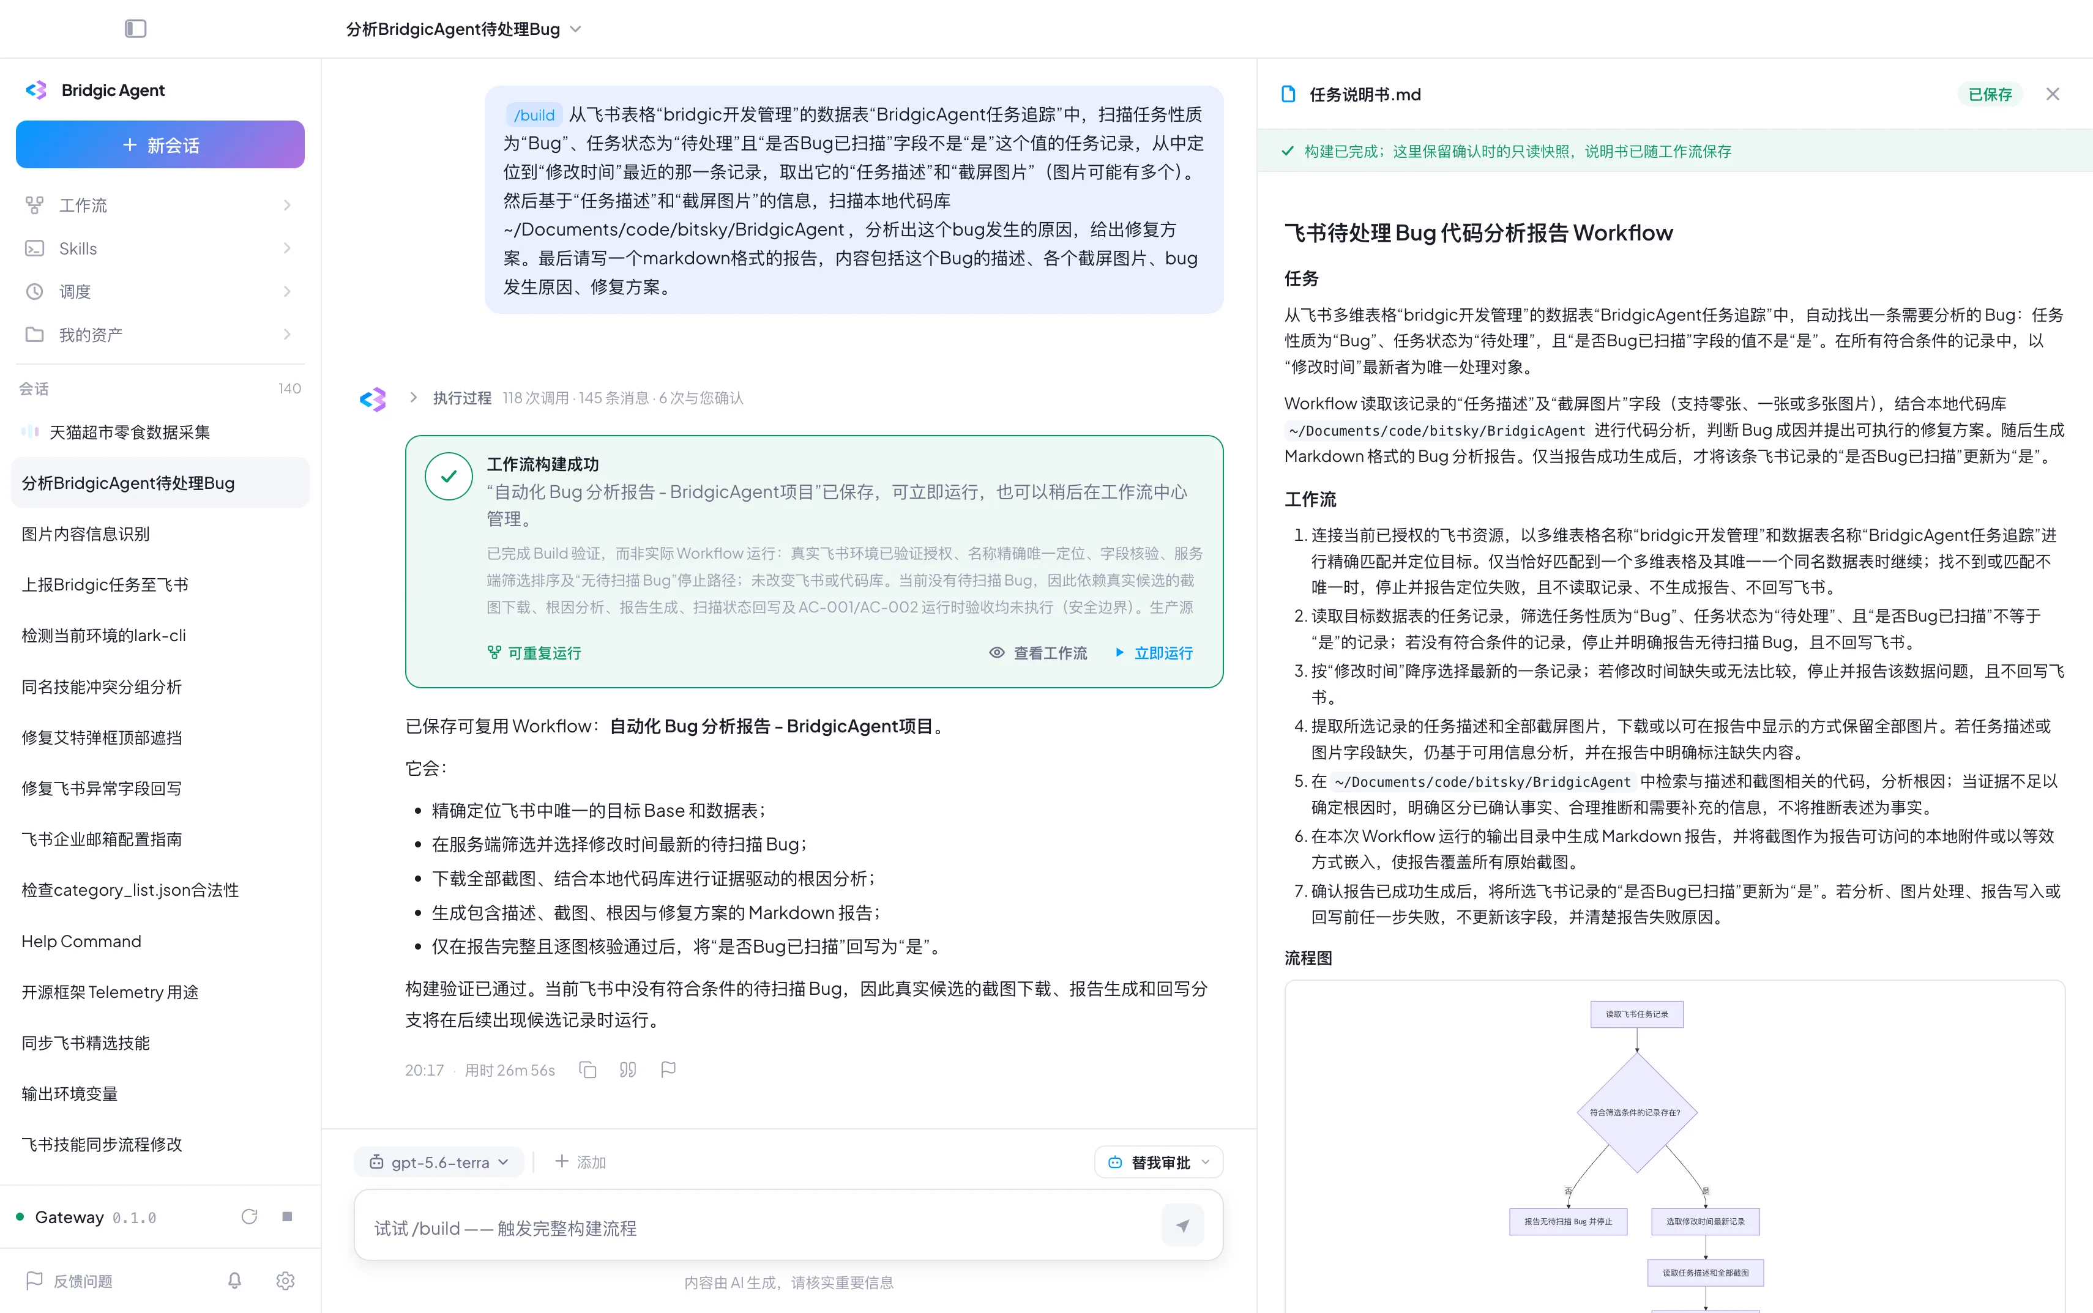Click the flowchart diagram thumbnail
This screenshot has width=2093, height=1313.
pyautogui.click(x=1674, y=1146)
